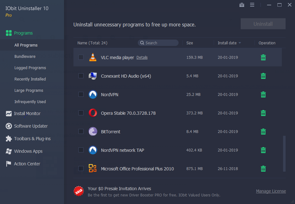Open the Bundleware list
295x204 pixels.
tap(25, 57)
